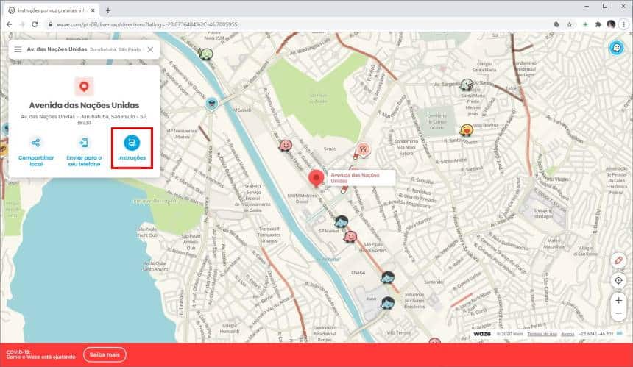The height and width of the screenshot is (367, 633).
Task: Click the waze.com address bar
Action: pyautogui.click(x=299, y=24)
